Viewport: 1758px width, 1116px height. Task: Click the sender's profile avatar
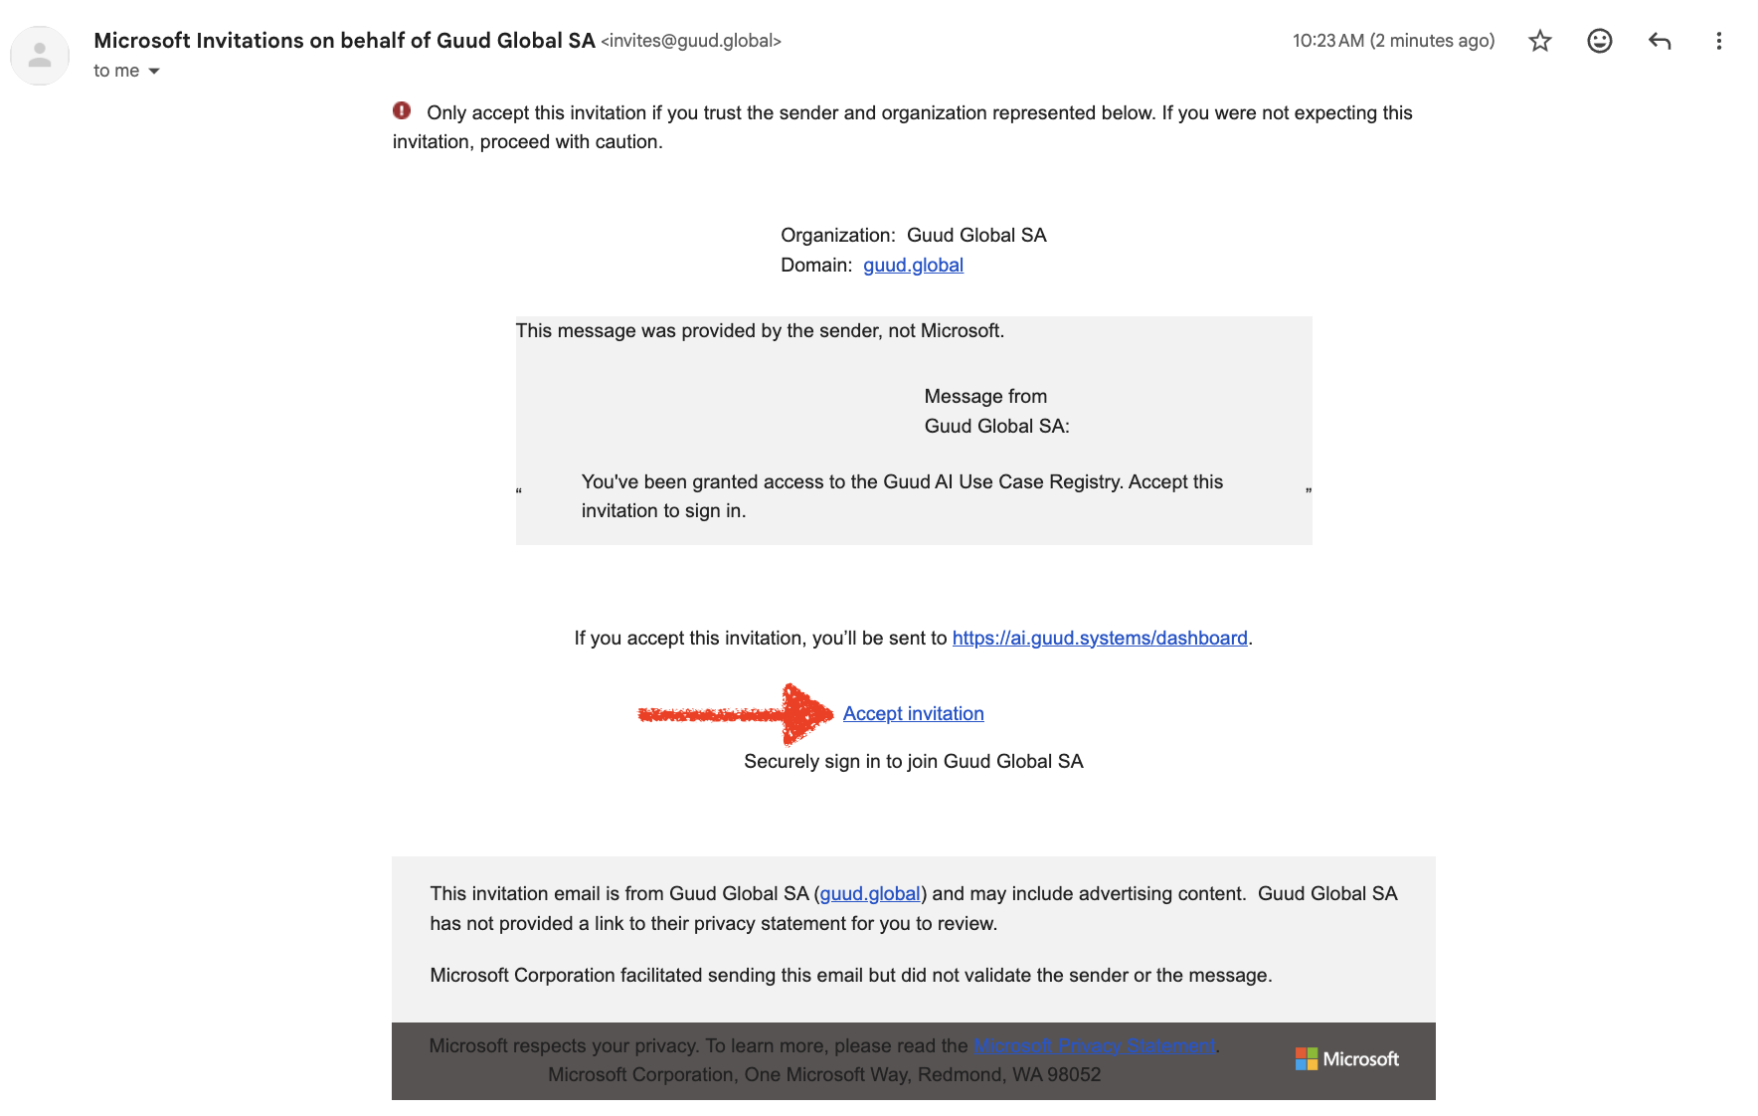click(40, 55)
